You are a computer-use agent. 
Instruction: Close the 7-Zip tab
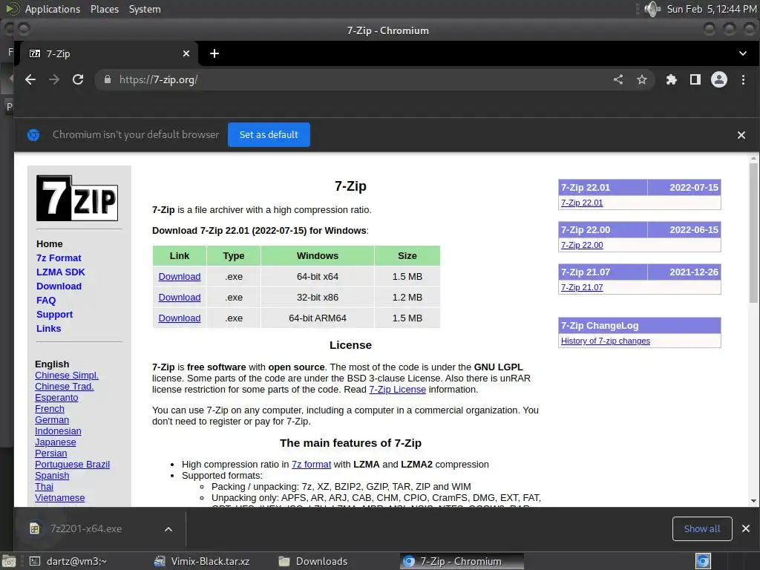(x=186, y=53)
